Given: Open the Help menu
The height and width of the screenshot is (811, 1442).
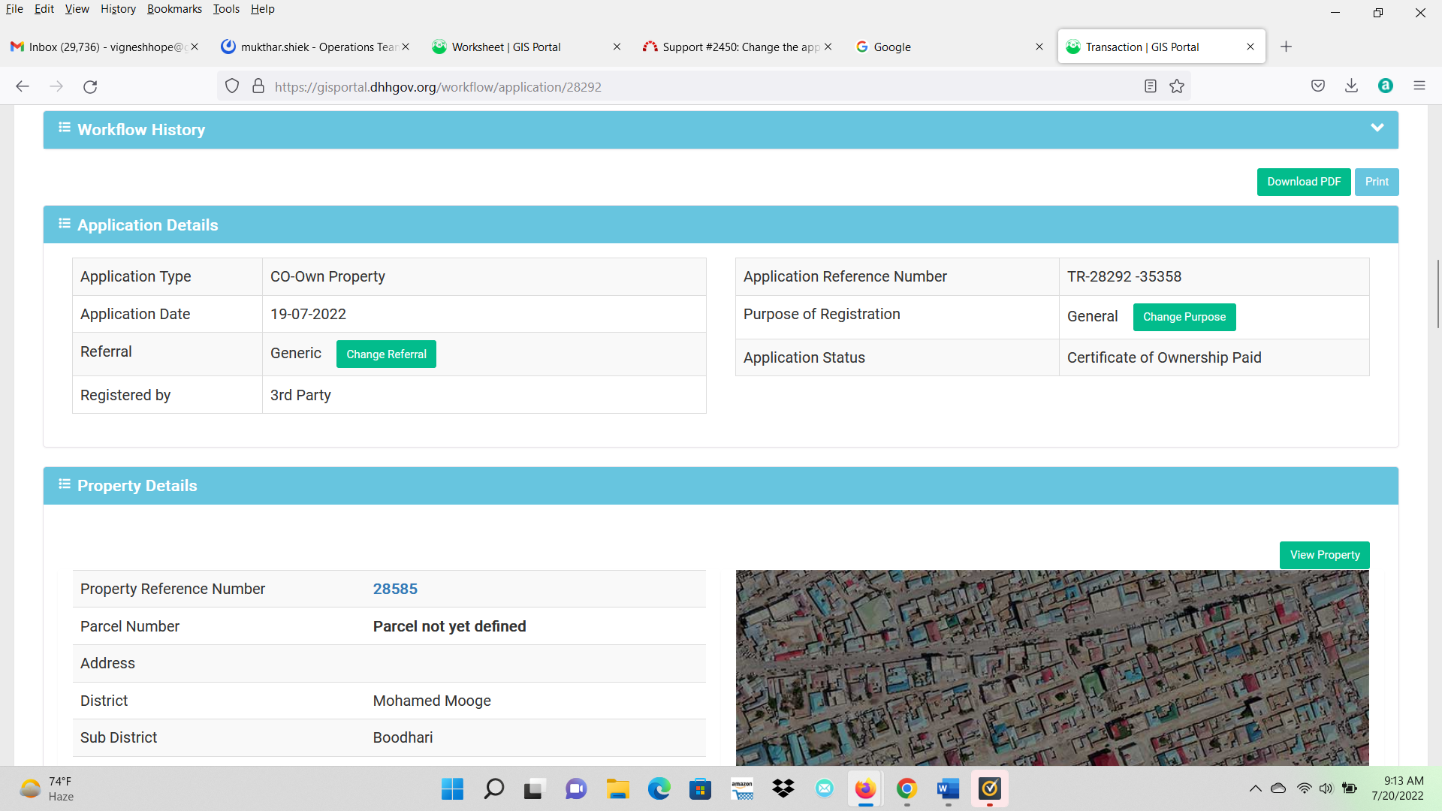Looking at the screenshot, I should click(262, 9).
